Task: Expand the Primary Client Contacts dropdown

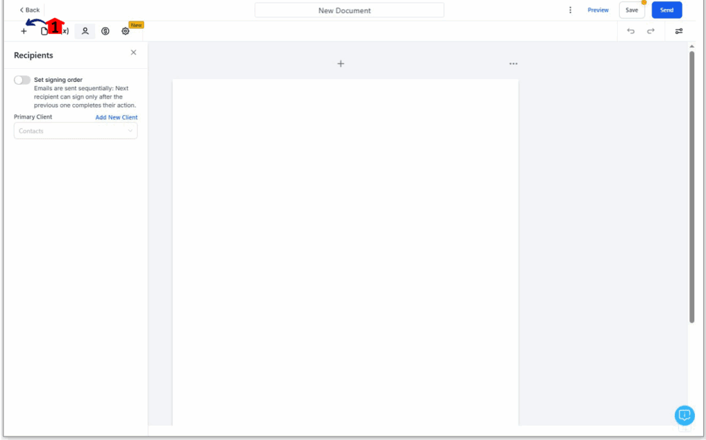Action: (75, 131)
